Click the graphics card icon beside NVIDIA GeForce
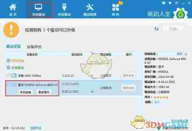The width and height of the screenshot is (192, 131). tap(14, 85)
